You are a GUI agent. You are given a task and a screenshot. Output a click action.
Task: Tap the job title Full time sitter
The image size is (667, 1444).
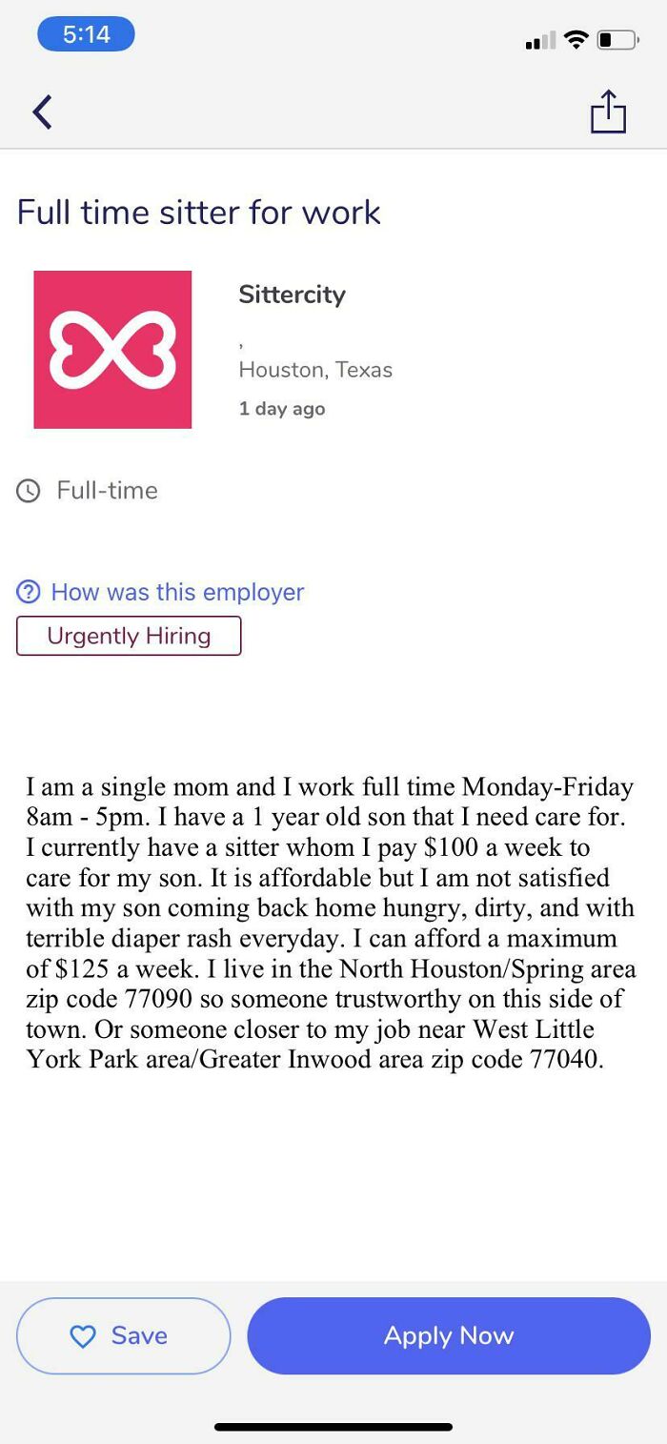tap(197, 212)
